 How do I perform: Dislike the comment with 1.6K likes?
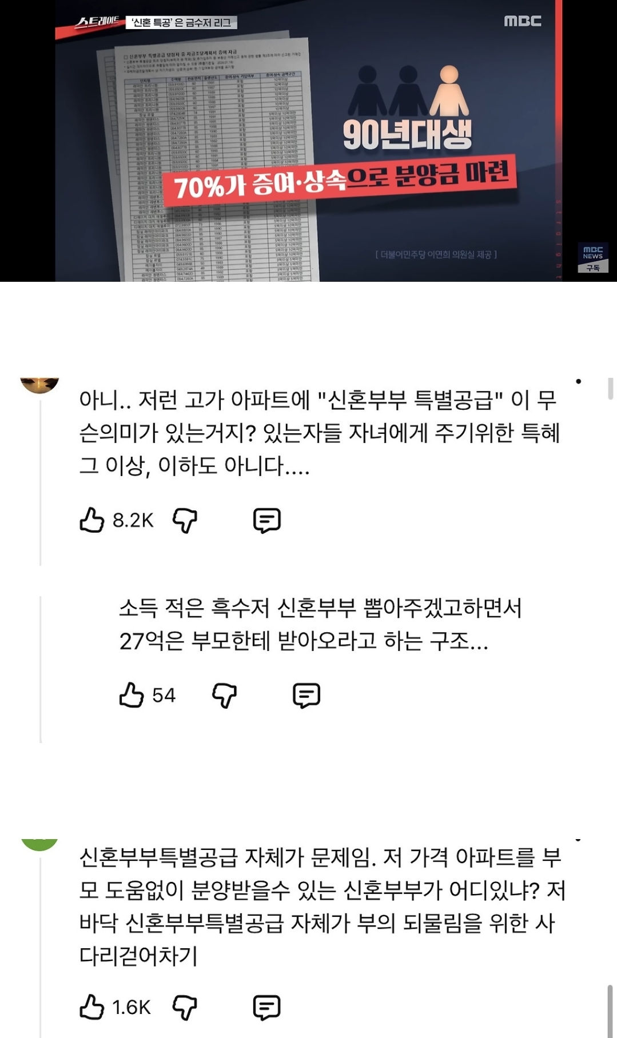coord(185,1008)
